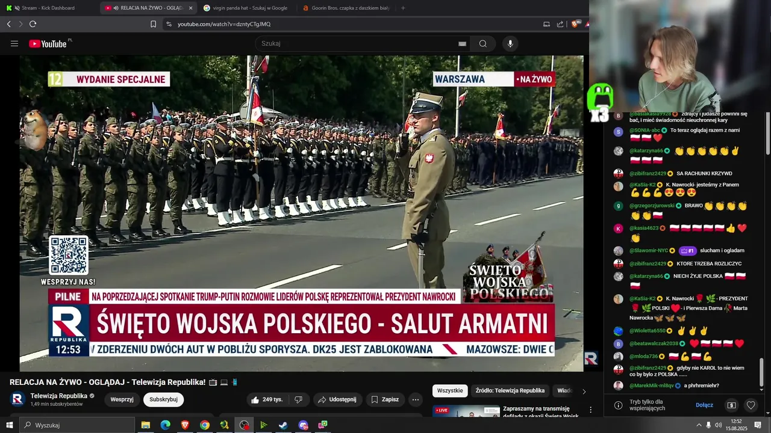Image resolution: width=771 pixels, height=433 pixels.
Task: Close the RELACJA NA ŻYWO tab
Action: tap(191, 8)
